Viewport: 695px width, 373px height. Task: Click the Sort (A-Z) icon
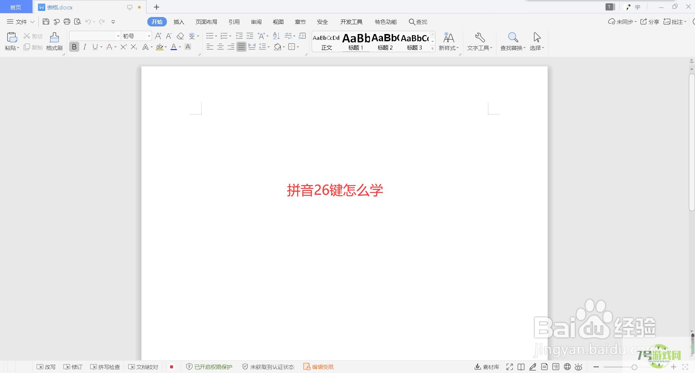pos(277,36)
